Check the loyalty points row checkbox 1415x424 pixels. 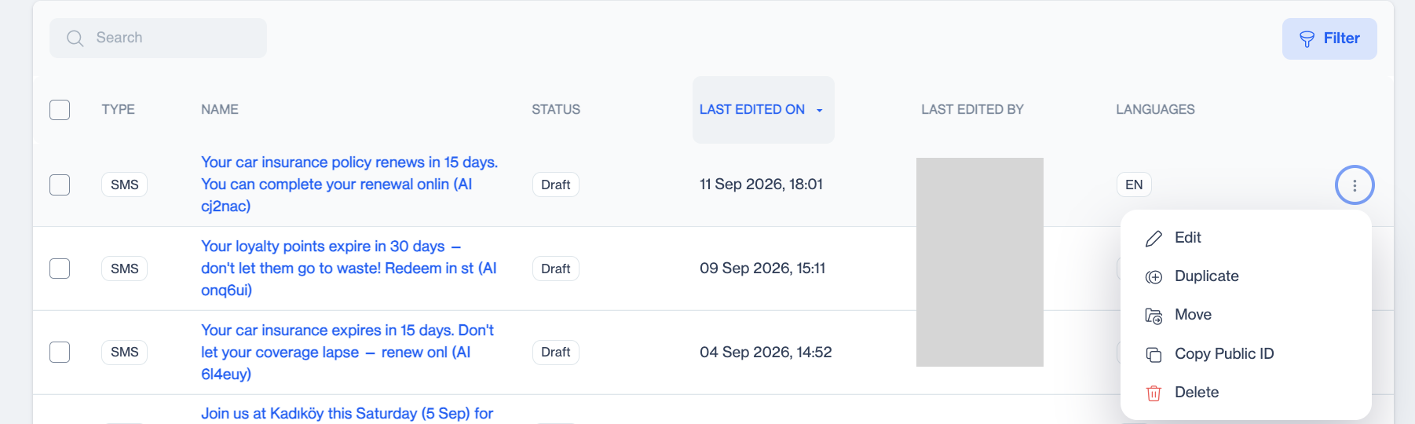(x=60, y=269)
